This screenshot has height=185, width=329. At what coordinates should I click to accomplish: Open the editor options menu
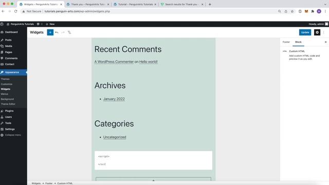click(x=324, y=32)
